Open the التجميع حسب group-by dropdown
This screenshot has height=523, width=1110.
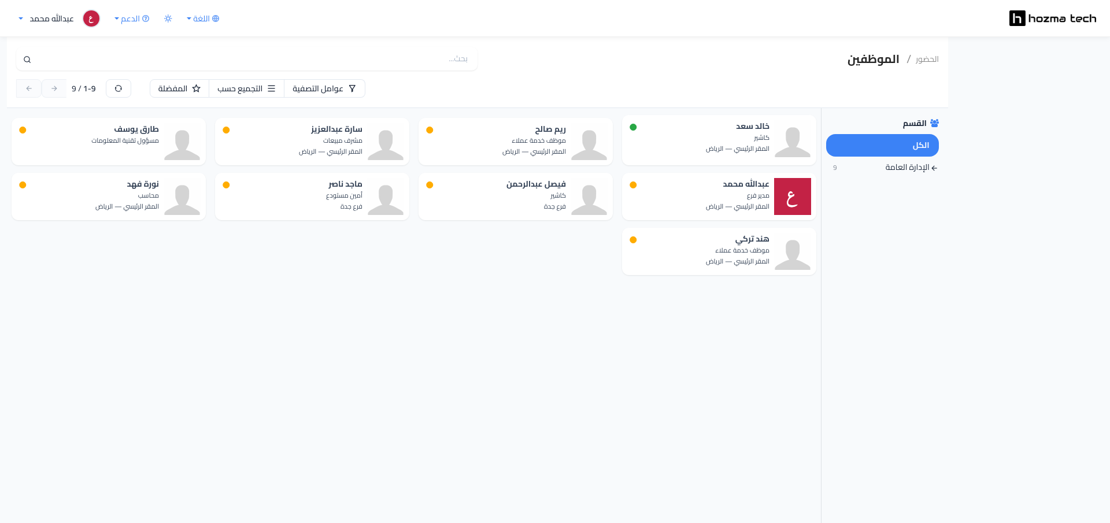[246, 88]
